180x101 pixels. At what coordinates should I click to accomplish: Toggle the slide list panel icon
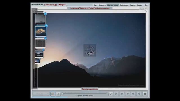coord(53,94)
